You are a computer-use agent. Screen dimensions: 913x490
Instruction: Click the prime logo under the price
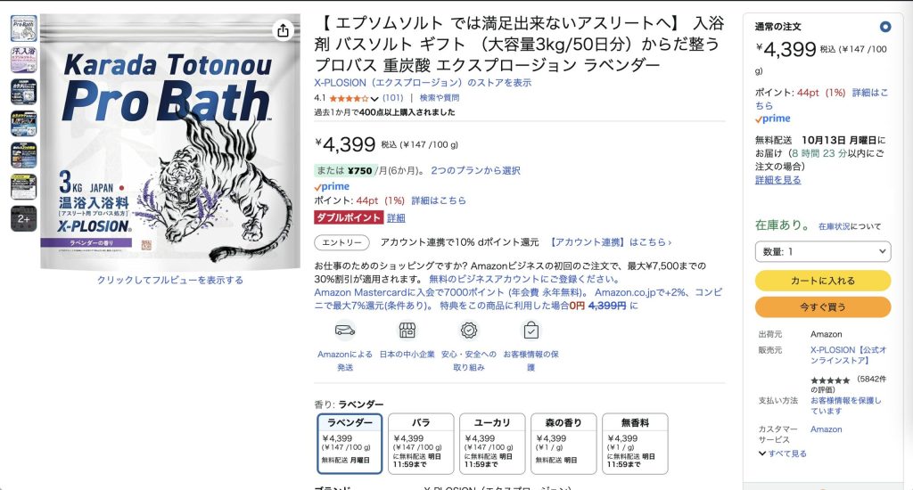tap(332, 187)
